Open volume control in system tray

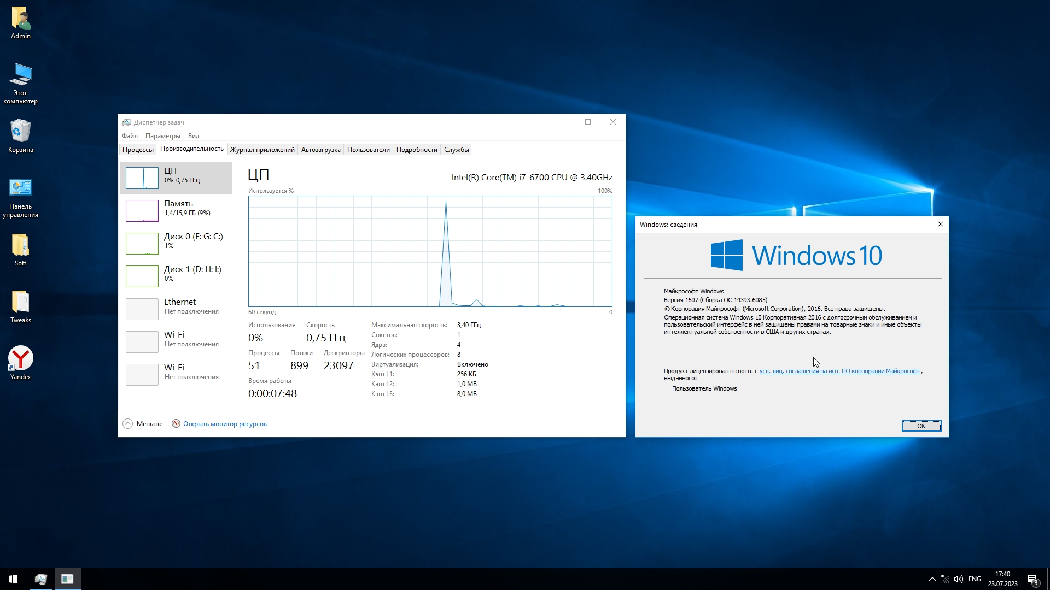958,579
